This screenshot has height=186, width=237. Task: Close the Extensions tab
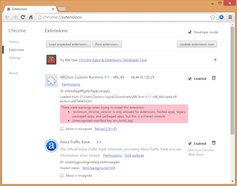(53, 9)
